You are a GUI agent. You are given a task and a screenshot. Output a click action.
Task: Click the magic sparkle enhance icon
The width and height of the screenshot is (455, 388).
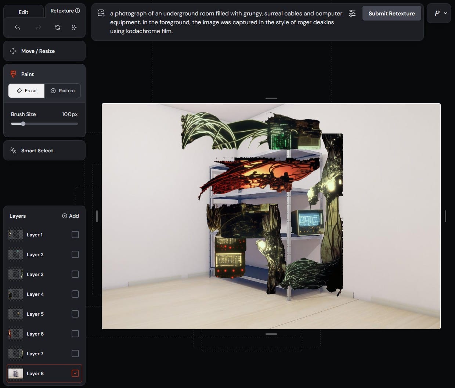tap(74, 28)
